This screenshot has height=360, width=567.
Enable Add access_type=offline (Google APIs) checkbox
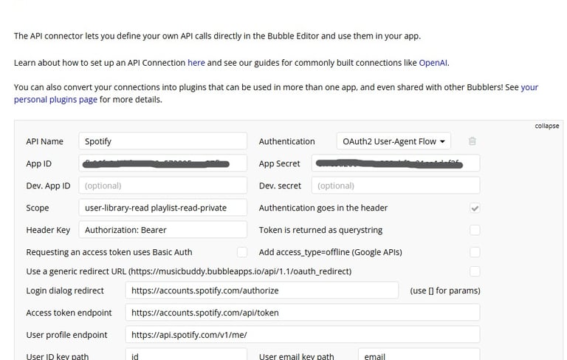475,252
